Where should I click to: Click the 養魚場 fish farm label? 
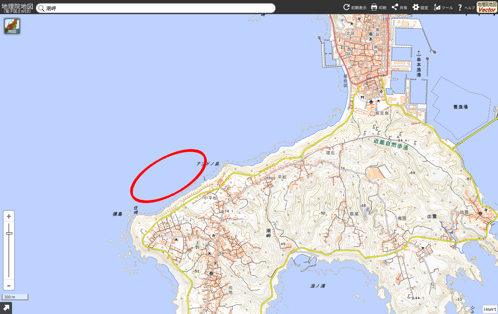click(460, 107)
